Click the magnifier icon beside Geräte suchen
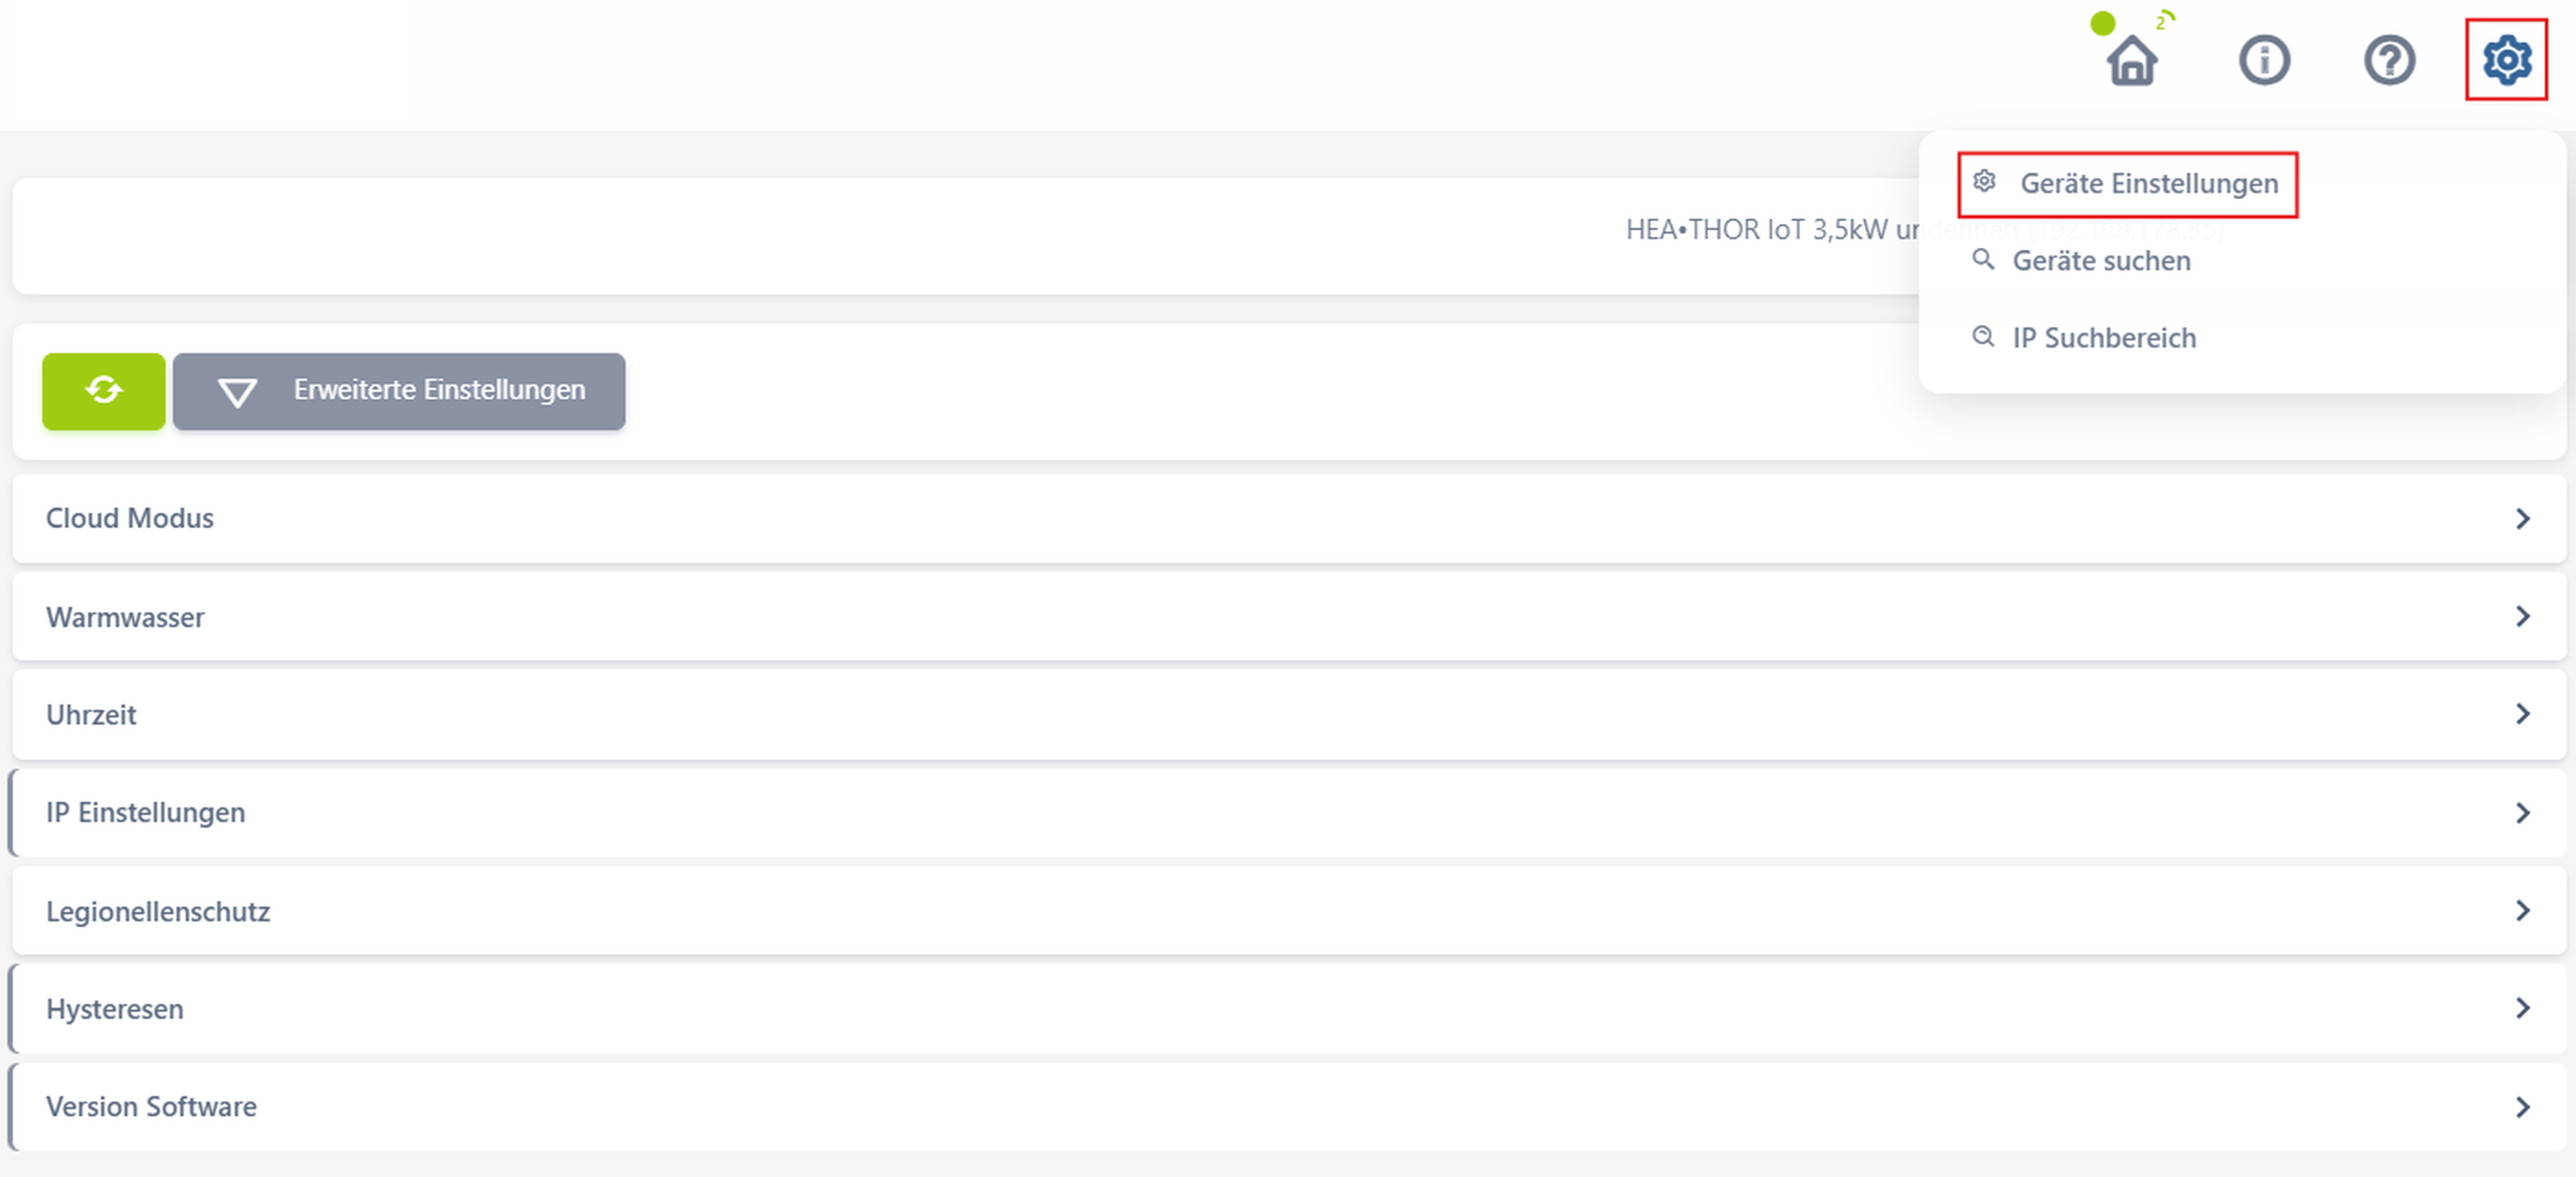Image resolution: width=2576 pixels, height=1177 pixels. pyautogui.click(x=1982, y=260)
